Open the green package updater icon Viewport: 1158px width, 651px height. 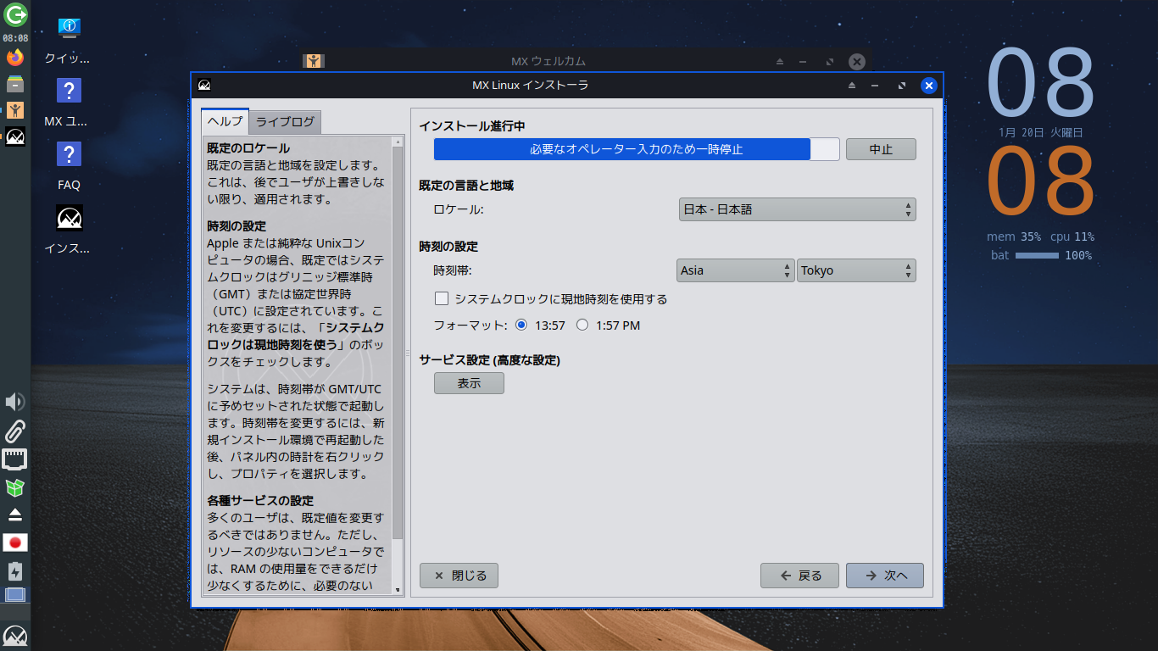15,487
